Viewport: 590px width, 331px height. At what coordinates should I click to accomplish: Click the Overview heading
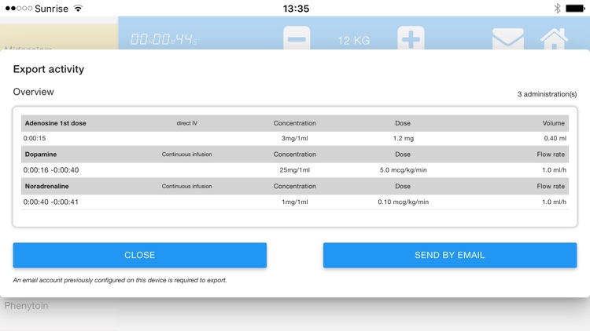(x=34, y=92)
